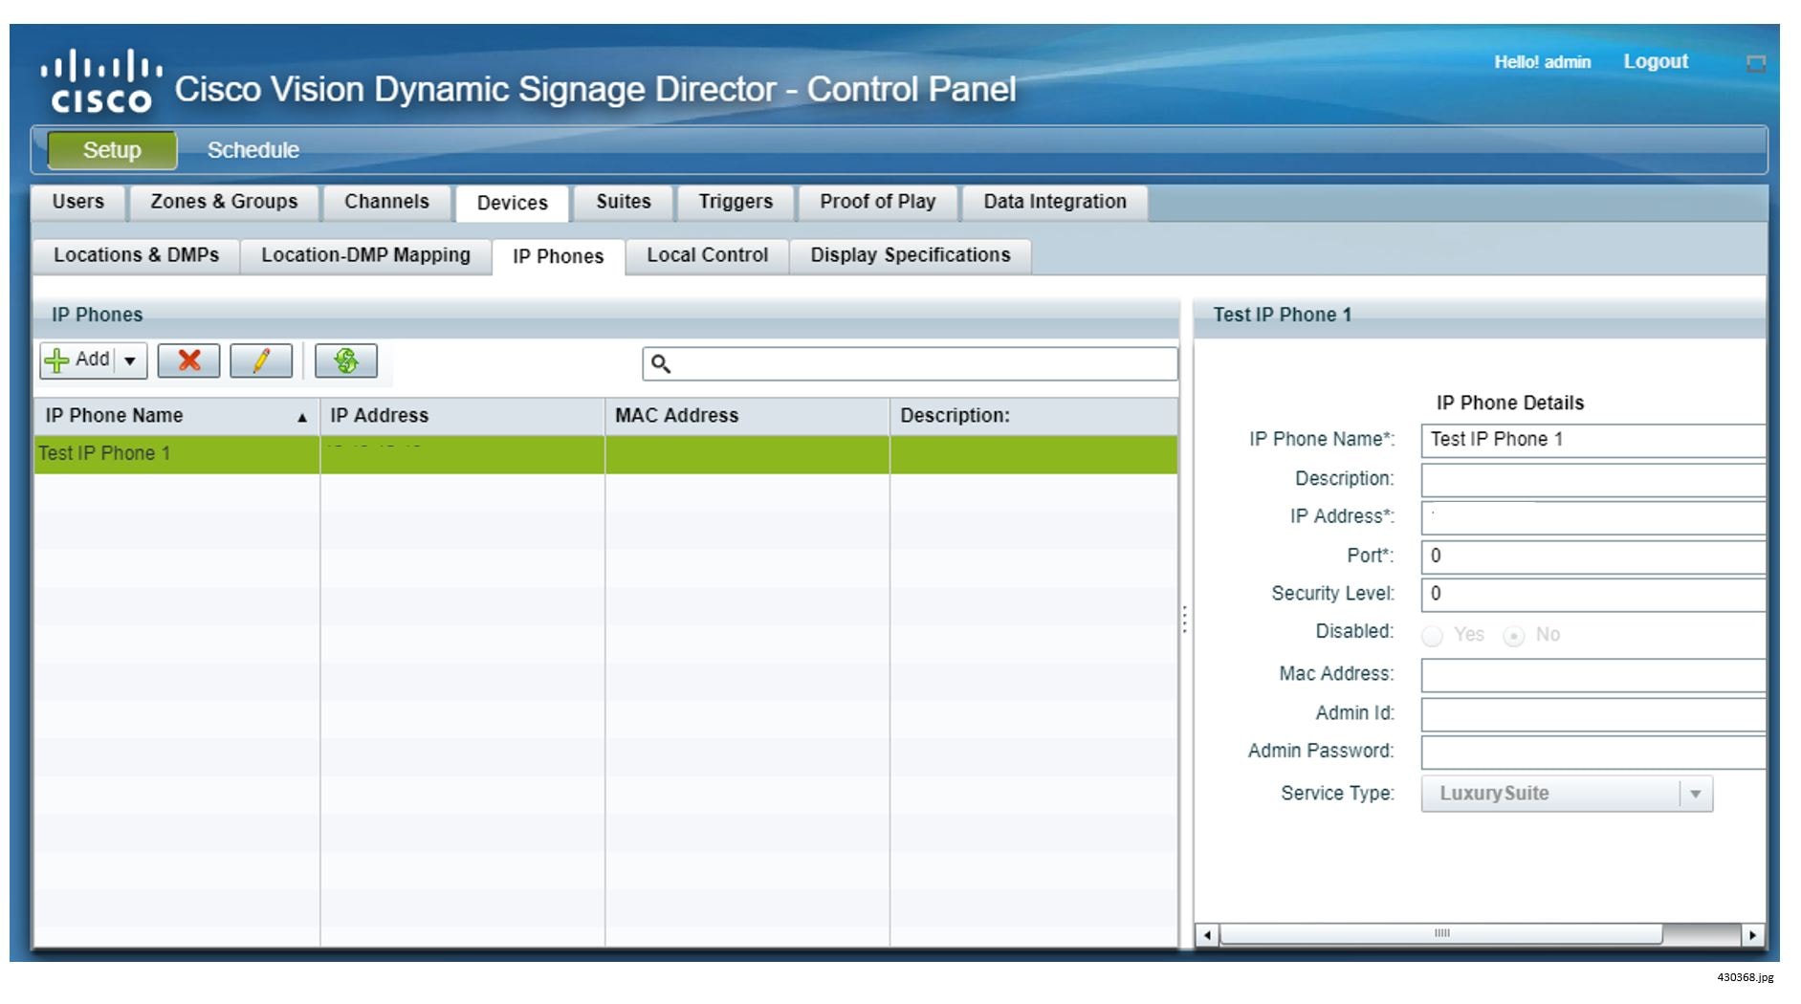Select the Devices tab

pyautogui.click(x=513, y=203)
